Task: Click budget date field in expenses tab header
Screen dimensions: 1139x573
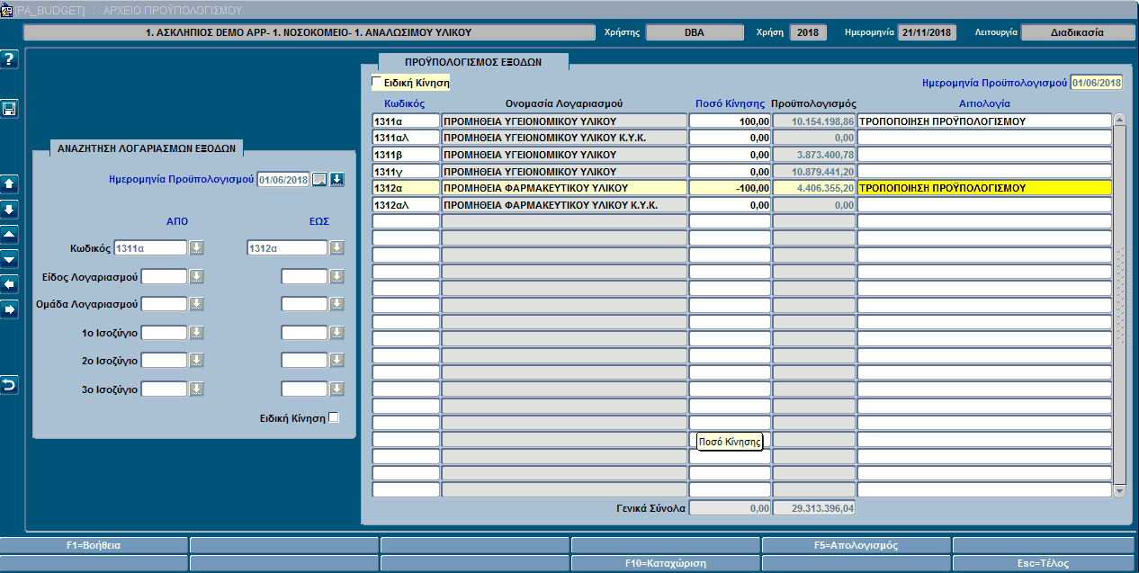Action: [x=1096, y=83]
